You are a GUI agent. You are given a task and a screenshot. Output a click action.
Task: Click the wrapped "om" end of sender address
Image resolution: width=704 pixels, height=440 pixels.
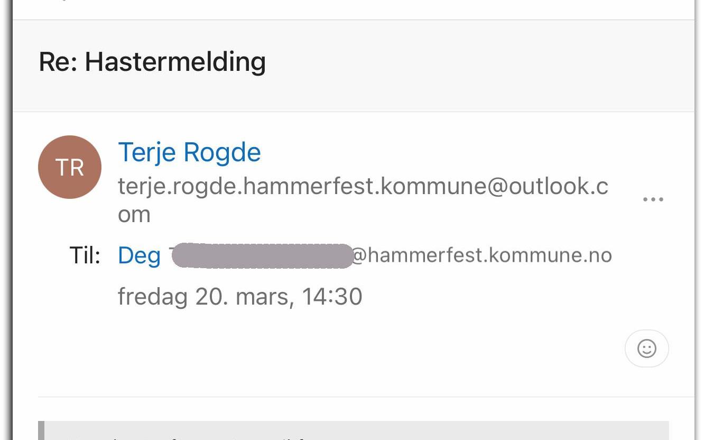coord(134,215)
